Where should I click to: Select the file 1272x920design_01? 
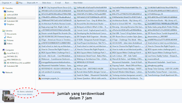(x=162, y=14)
